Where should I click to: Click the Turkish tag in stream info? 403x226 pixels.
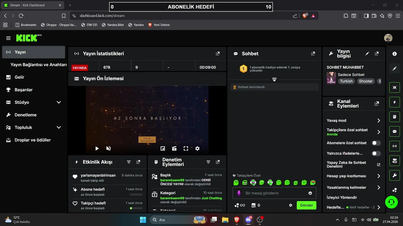tap(346, 81)
